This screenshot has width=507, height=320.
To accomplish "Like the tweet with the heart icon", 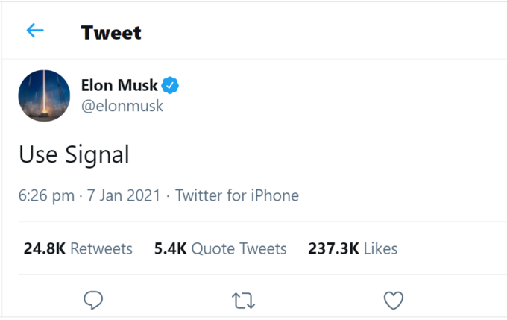I will tap(394, 301).
